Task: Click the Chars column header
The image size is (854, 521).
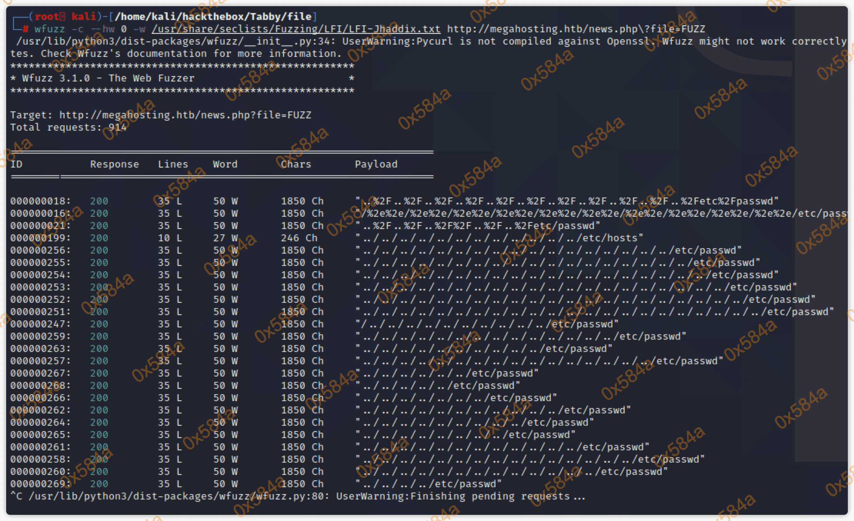Action: [x=296, y=164]
